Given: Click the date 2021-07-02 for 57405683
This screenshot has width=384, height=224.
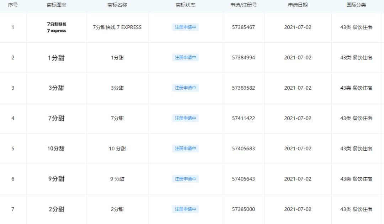Looking at the screenshot, I should coord(298,149).
